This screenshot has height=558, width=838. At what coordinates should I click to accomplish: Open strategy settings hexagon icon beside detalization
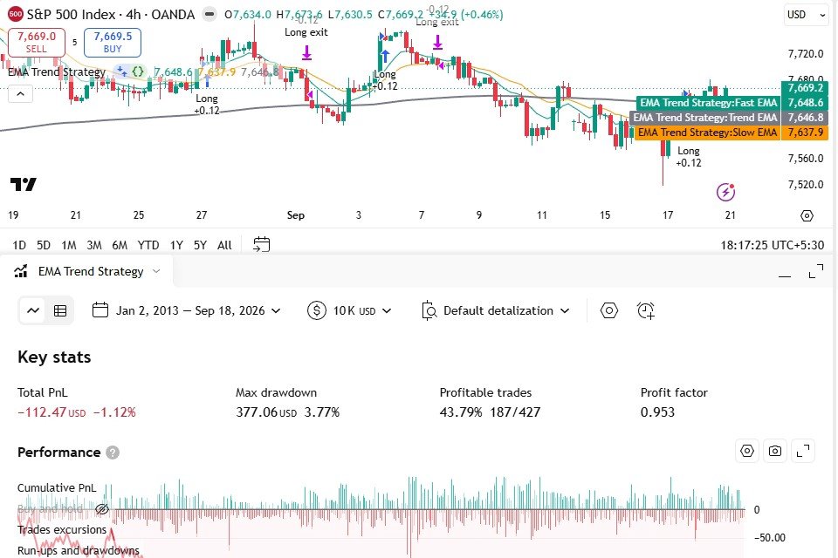608,310
